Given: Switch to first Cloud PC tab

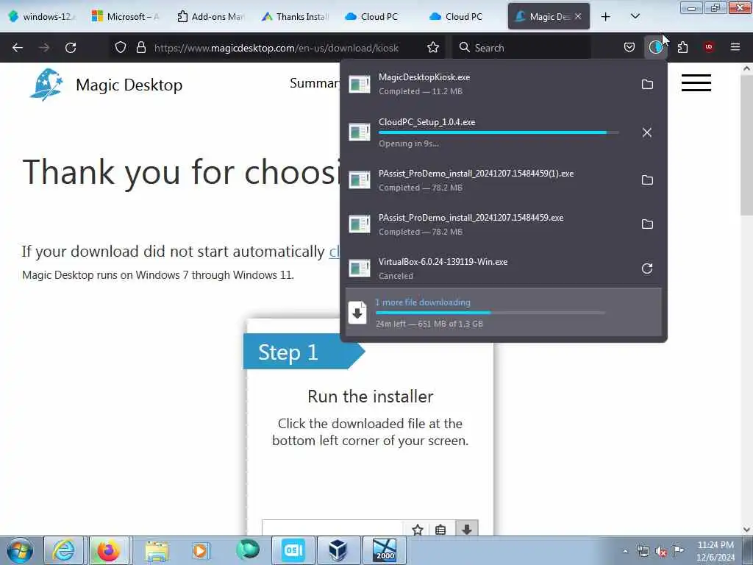Looking at the screenshot, I should (371, 16).
